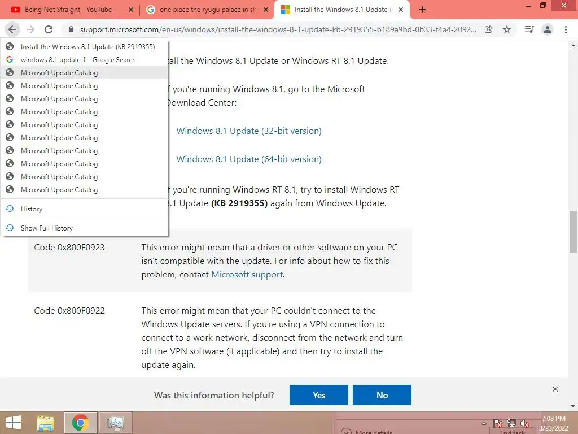Select the highlighted Microsoft Update Catalog history entry
Screen dimensions: 578x434
pos(85,73)
